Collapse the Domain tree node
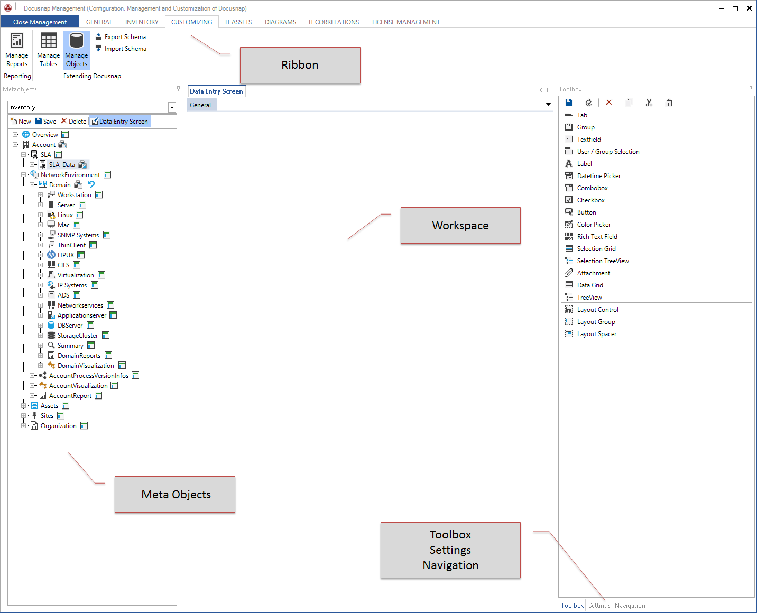The image size is (757, 613). pyautogui.click(x=32, y=184)
